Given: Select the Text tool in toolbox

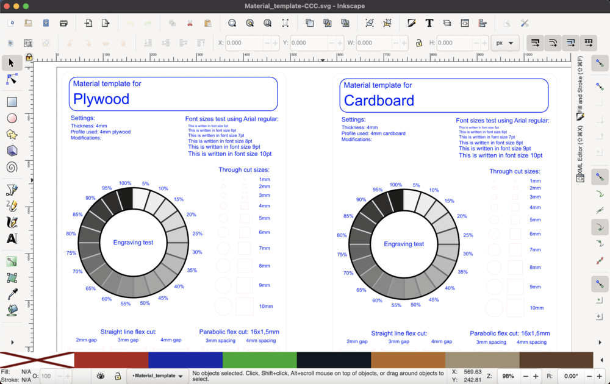Looking at the screenshot, I should coord(12,239).
